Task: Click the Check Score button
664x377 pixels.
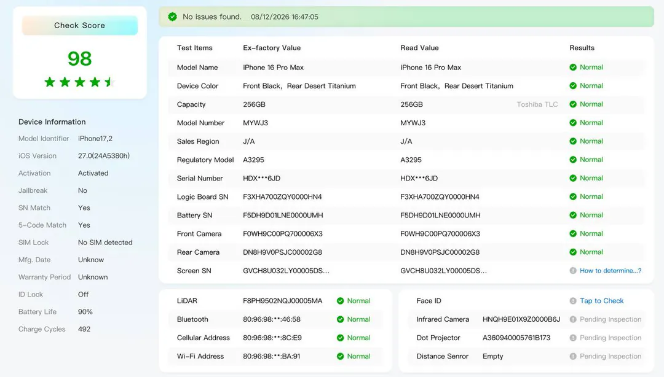Action: coord(79,25)
